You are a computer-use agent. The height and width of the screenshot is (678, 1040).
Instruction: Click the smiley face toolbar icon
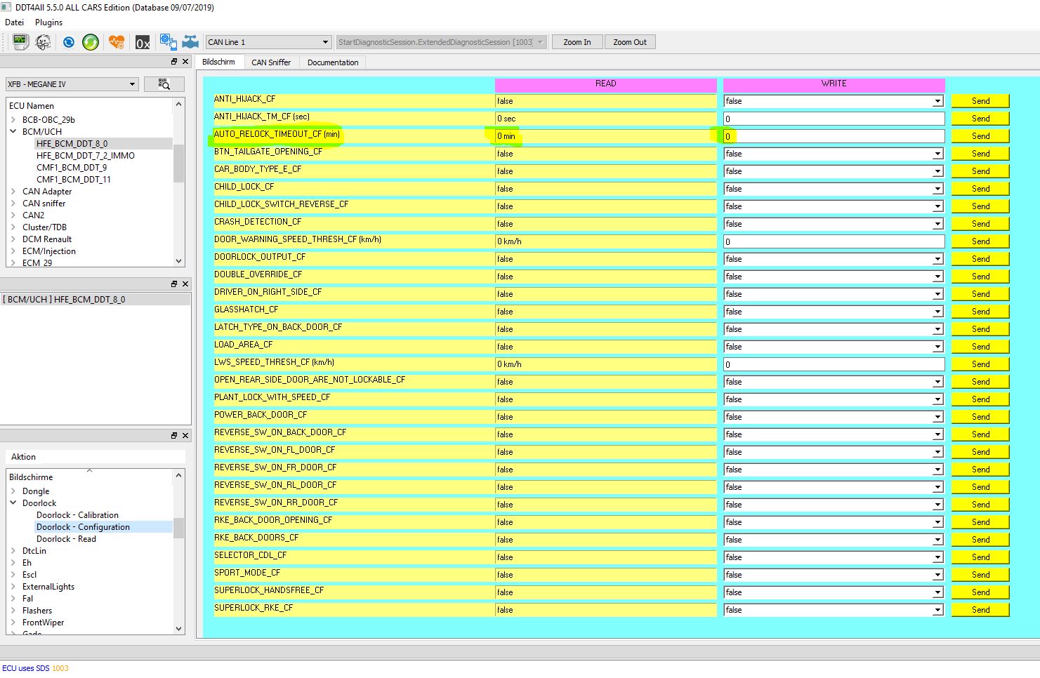(x=43, y=42)
